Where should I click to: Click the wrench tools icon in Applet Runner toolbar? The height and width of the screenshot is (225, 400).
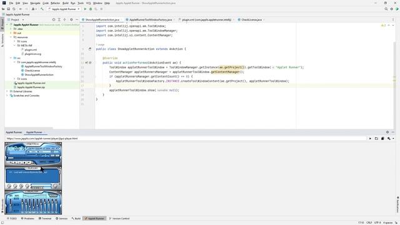[389, 139]
